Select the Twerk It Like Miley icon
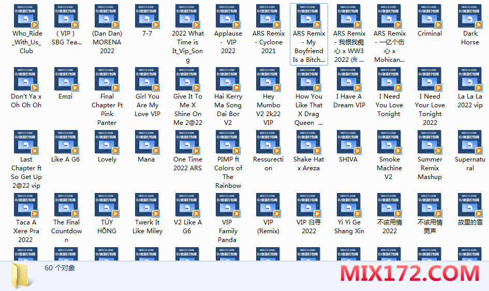 point(147,205)
